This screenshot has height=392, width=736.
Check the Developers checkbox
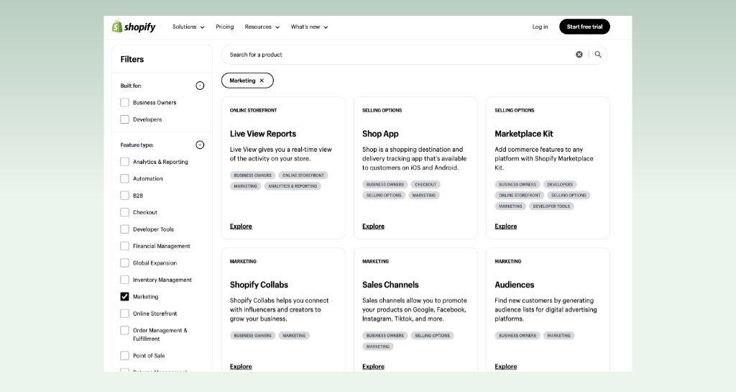point(124,119)
